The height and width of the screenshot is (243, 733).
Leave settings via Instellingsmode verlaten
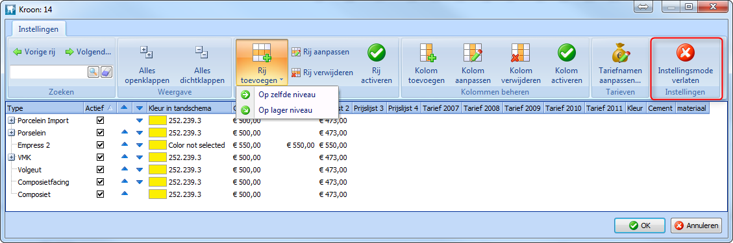point(686,64)
